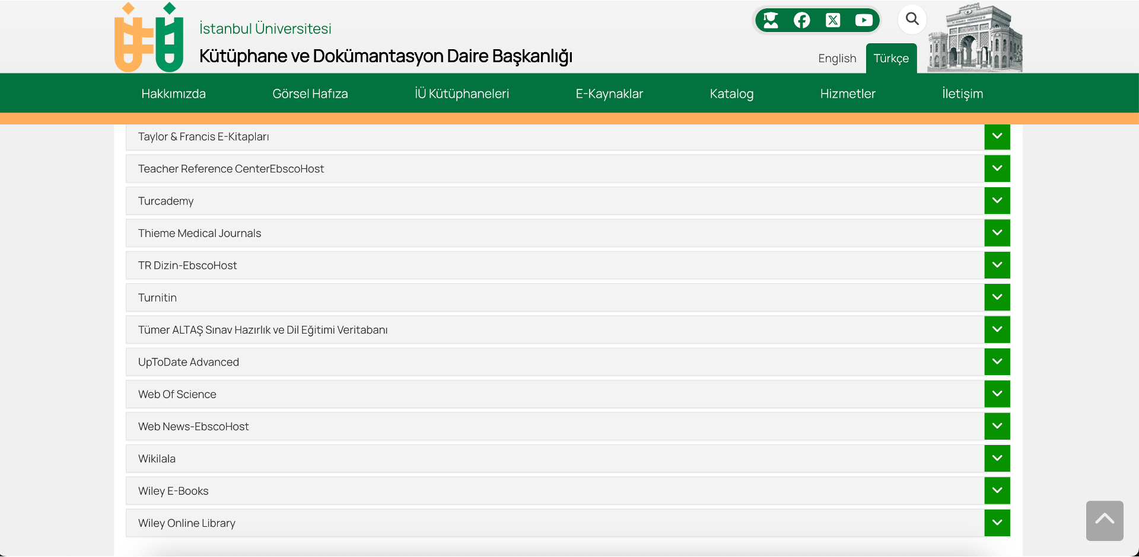Open the search magnifier icon
Image resolution: width=1139 pixels, height=557 pixels.
tap(912, 19)
